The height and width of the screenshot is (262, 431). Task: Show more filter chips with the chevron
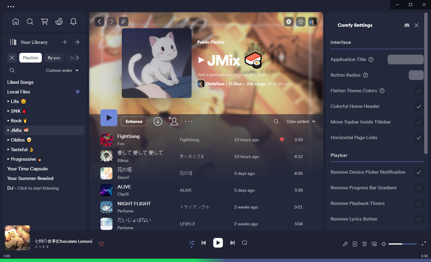pyautogui.click(x=77, y=58)
